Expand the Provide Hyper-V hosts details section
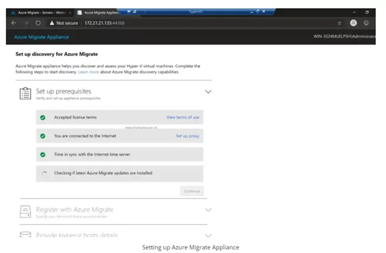This screenshot has height=253, width=386. [208, 235]
